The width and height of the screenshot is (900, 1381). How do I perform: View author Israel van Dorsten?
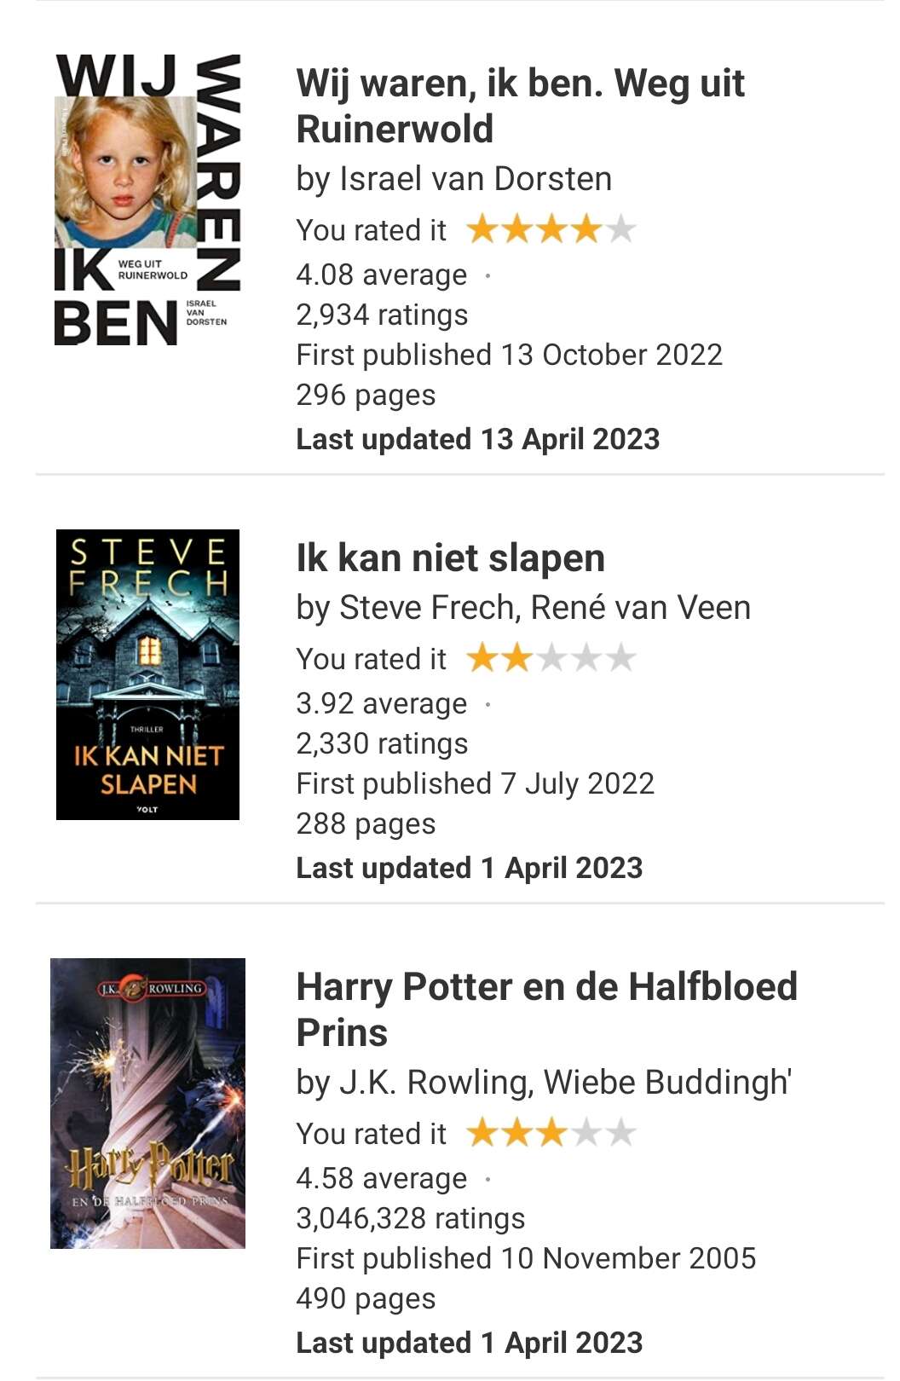click(476, 179)
